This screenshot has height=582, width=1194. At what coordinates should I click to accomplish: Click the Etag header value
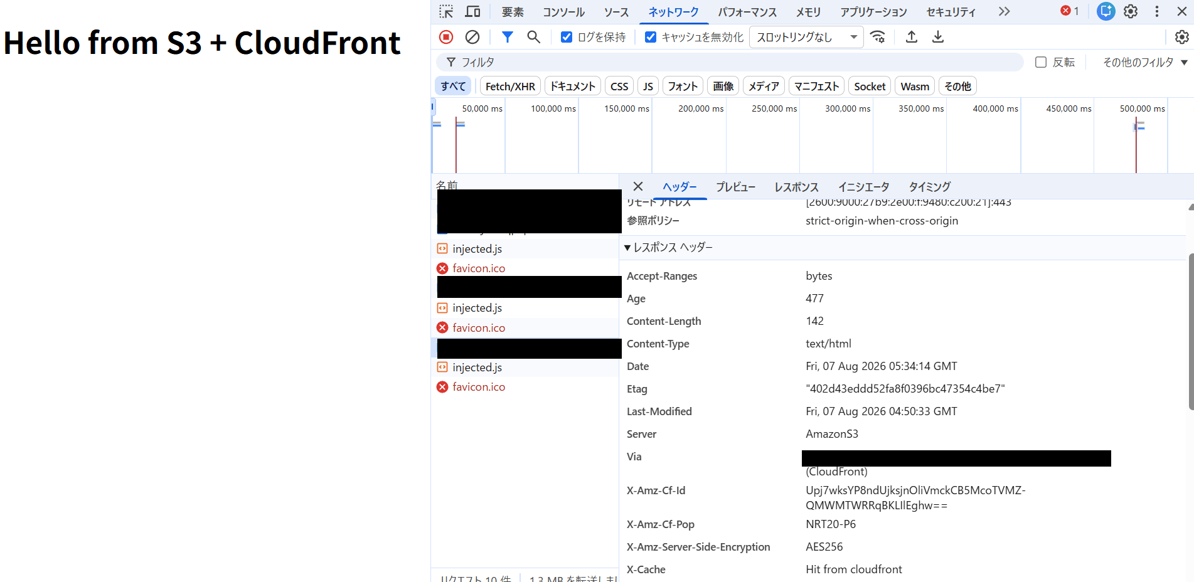point(905,389)
